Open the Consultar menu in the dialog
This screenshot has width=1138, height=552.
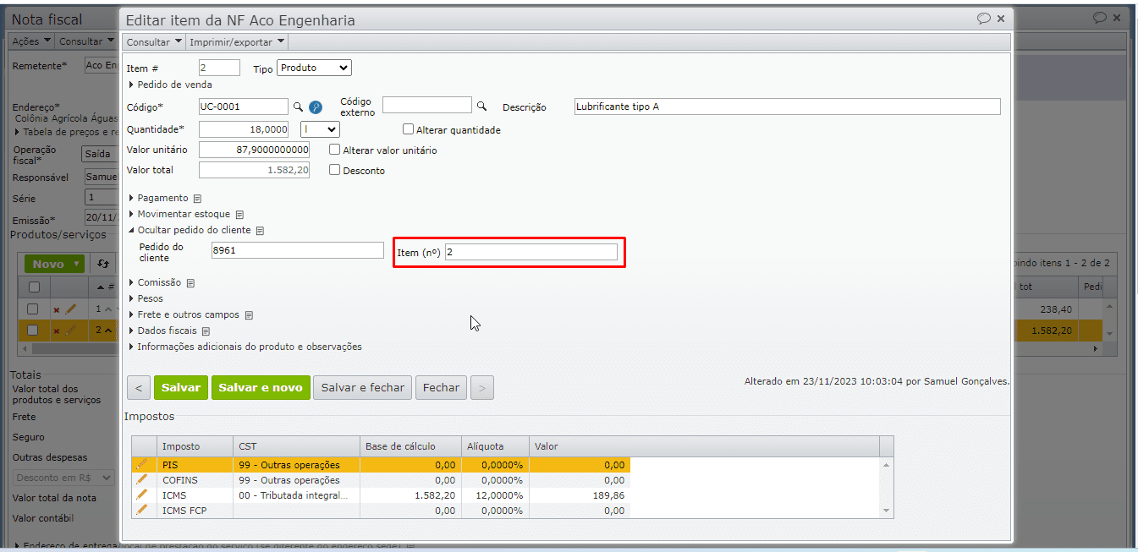154,41
